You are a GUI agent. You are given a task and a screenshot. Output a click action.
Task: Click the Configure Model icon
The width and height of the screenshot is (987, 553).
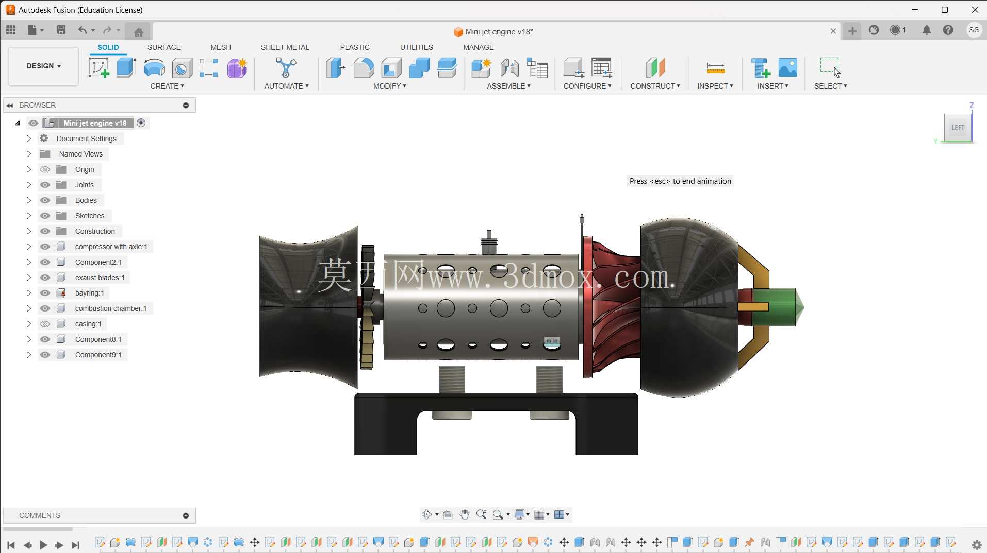[573, 67]
